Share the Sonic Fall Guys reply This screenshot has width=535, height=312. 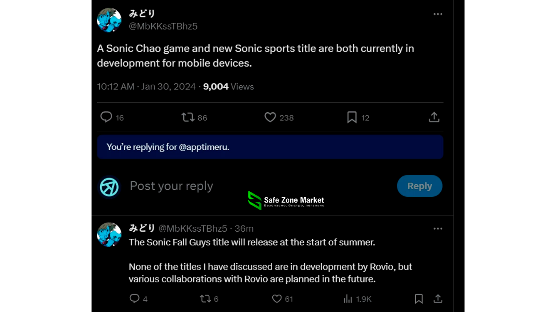point(438,299)
